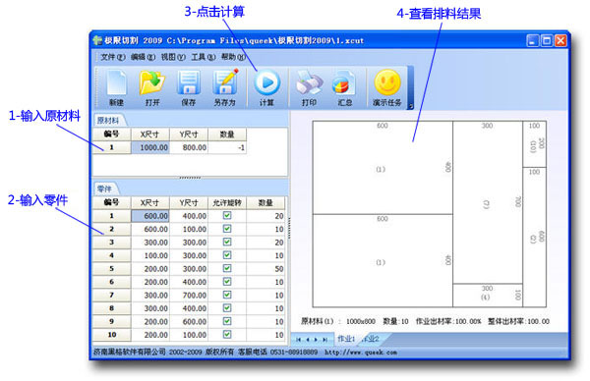Click the 编号 header in parts table
This screenshot has width=590, height=381.
[112, 202]
